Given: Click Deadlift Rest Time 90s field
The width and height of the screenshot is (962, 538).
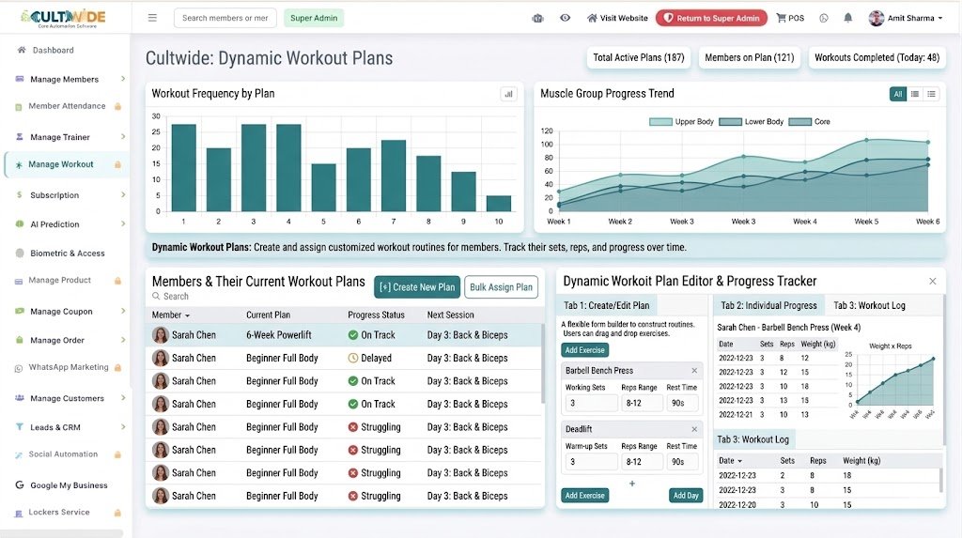Looking at the screenshot, I should click(x=682, y=462).
